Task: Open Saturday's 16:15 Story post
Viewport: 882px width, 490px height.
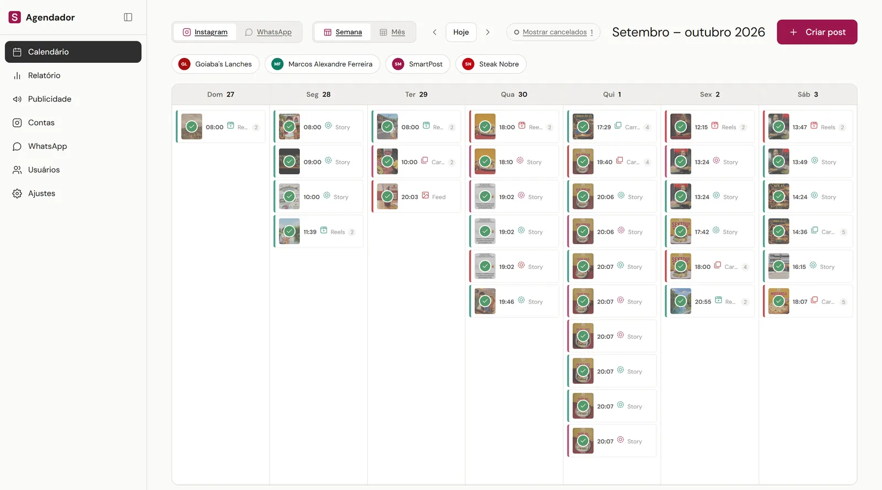Action: [x=808, y=266]
